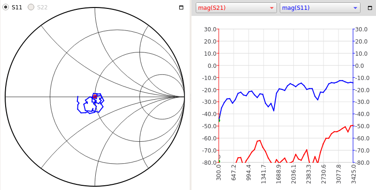Click the 3077.8 frequency axis label
The height and width of the screenshot is (190, 376).
click(338, 174)
